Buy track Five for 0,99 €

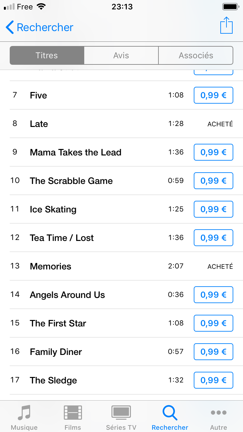(x=213, y=95)
